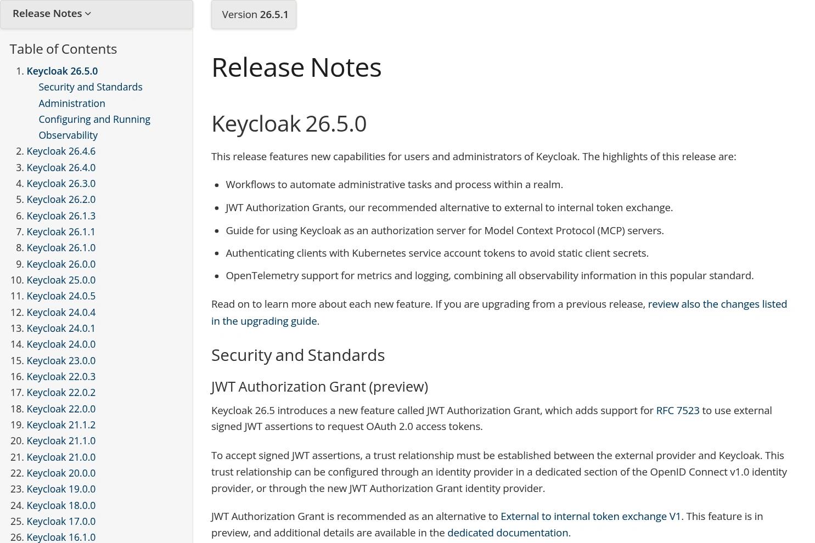Open Keycloak 26.5.0 in table of contents
815x543 pixels.
pyautogui.click(x=62, y=71)
